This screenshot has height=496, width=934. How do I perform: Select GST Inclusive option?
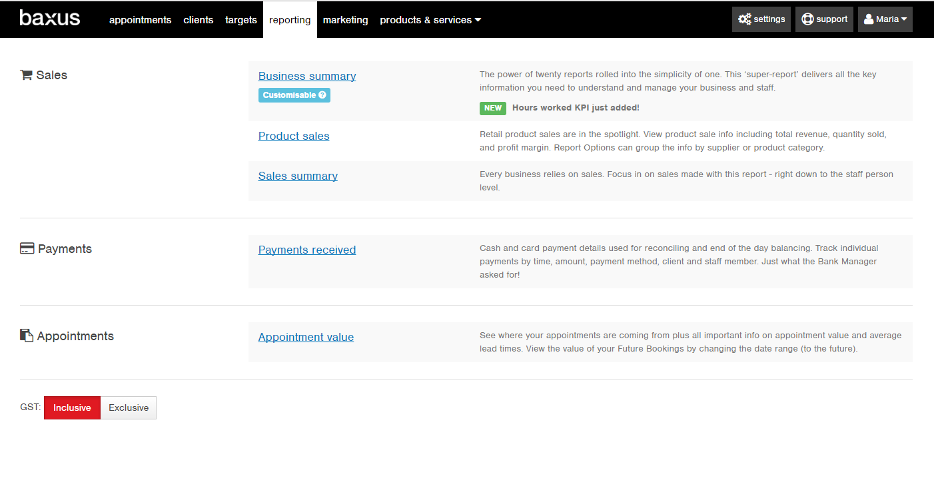71,407
